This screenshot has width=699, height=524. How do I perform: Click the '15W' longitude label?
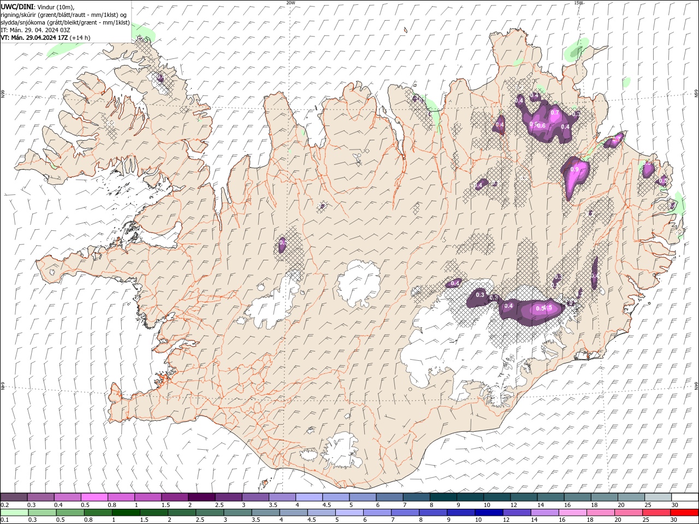point(578,3)
